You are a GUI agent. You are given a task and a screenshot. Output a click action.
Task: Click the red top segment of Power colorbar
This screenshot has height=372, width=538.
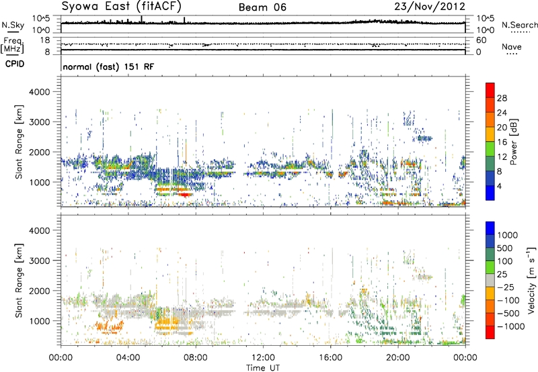tap(490, 90)
